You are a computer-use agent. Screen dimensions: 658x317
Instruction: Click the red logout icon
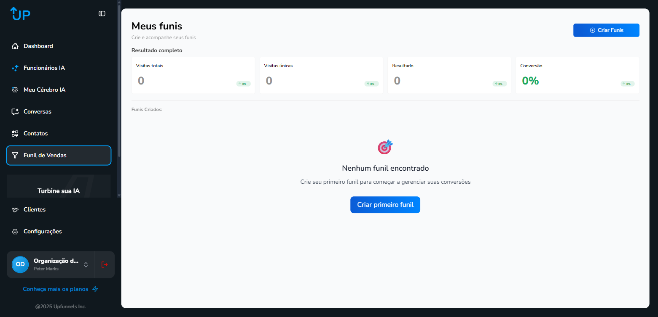tap(105, 264)
